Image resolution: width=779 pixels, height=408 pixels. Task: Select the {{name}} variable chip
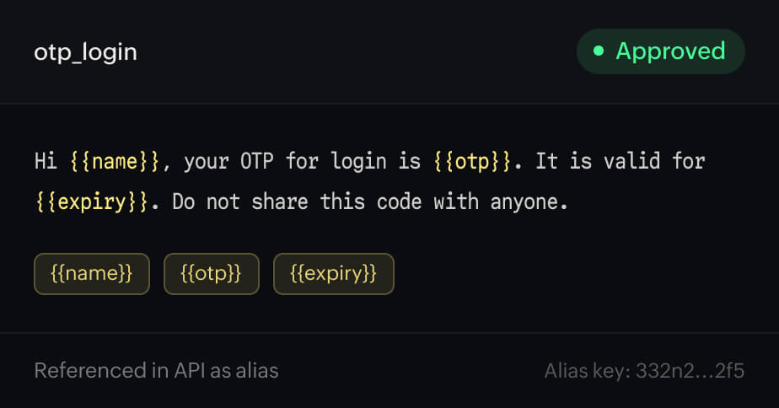click(92, 274)
